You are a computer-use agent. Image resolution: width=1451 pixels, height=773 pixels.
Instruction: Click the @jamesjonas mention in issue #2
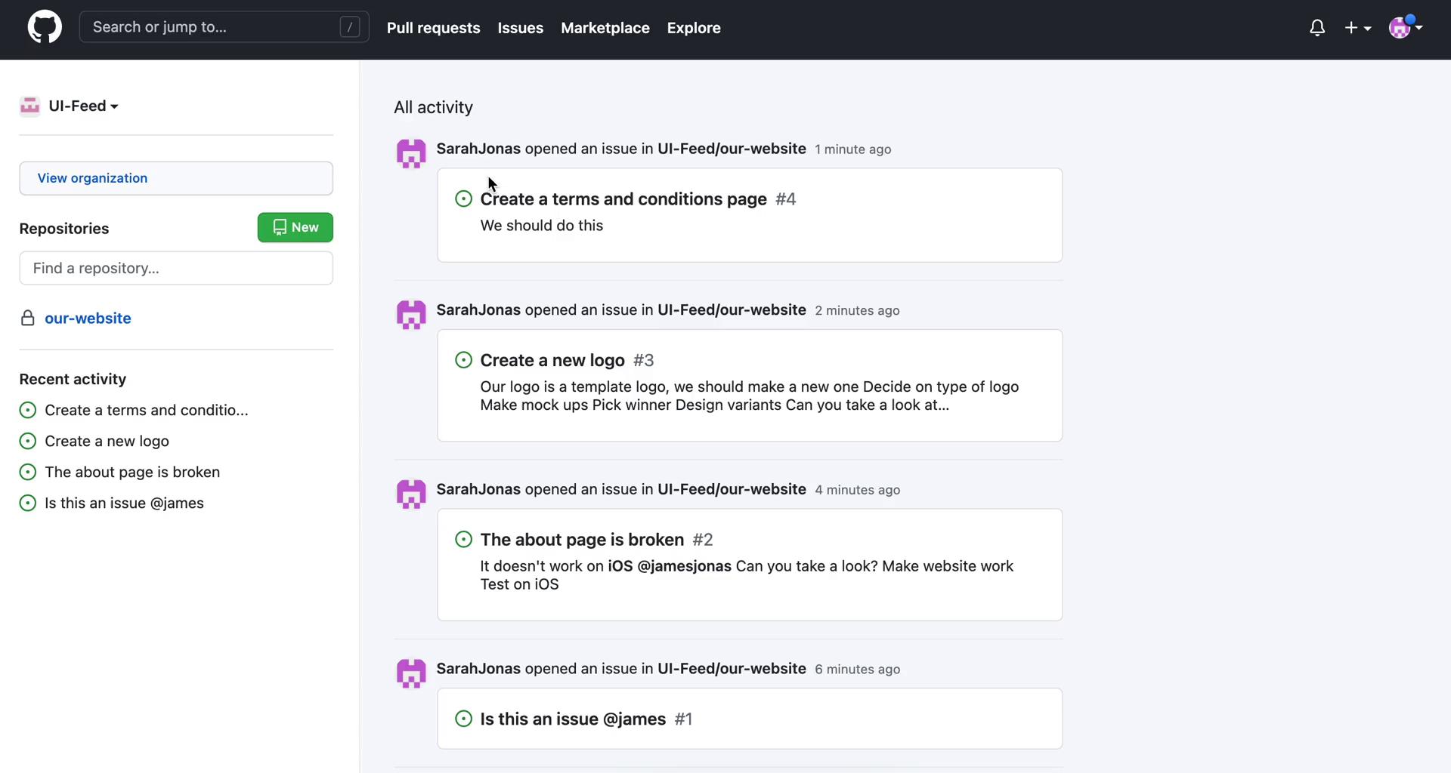(685, 566)
